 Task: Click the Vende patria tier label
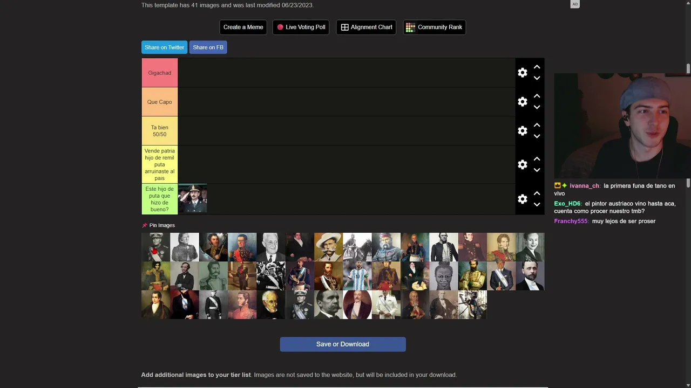(x=160, y=164)
